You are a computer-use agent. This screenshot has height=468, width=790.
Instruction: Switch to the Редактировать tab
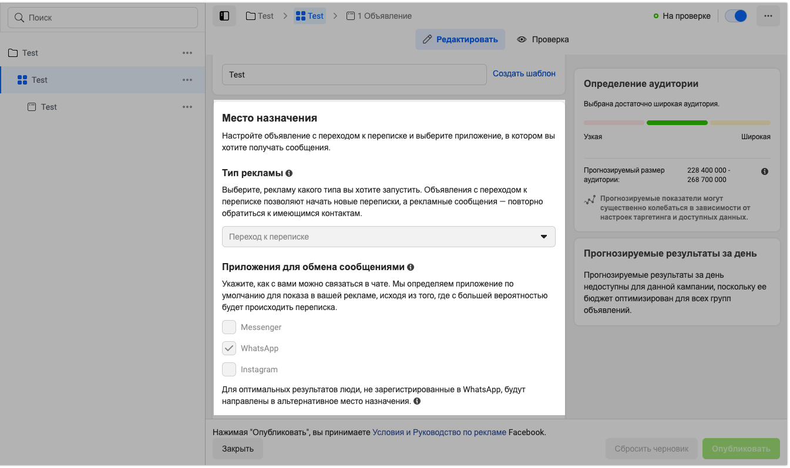tap(460, 39)
